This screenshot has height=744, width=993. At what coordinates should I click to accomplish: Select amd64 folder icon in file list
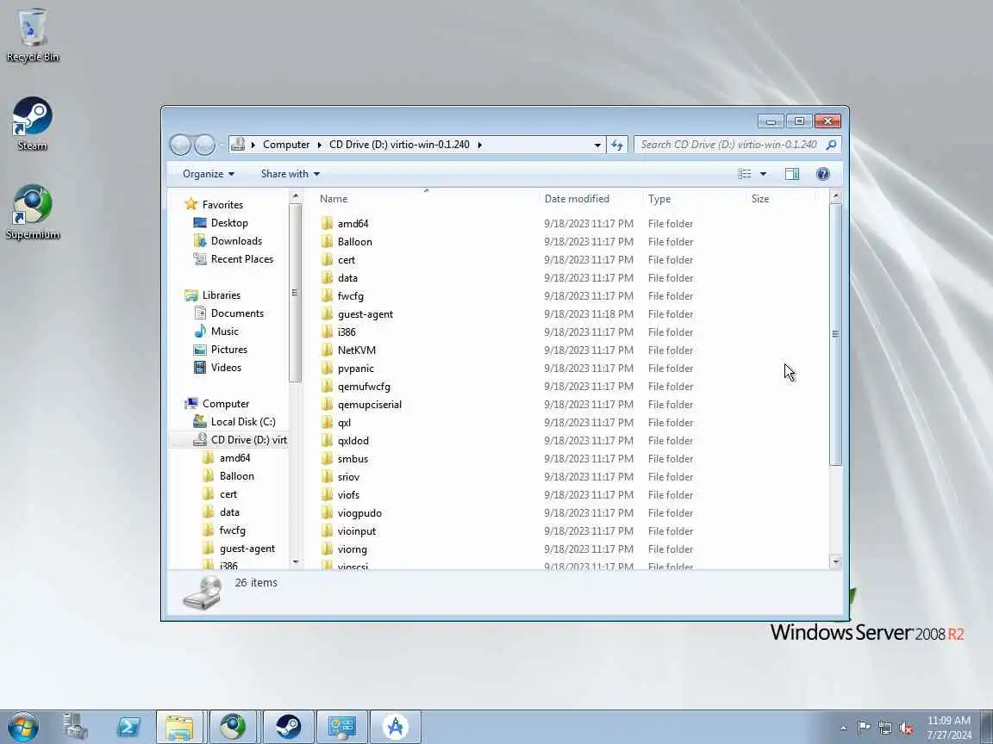(x=327, y=223)
